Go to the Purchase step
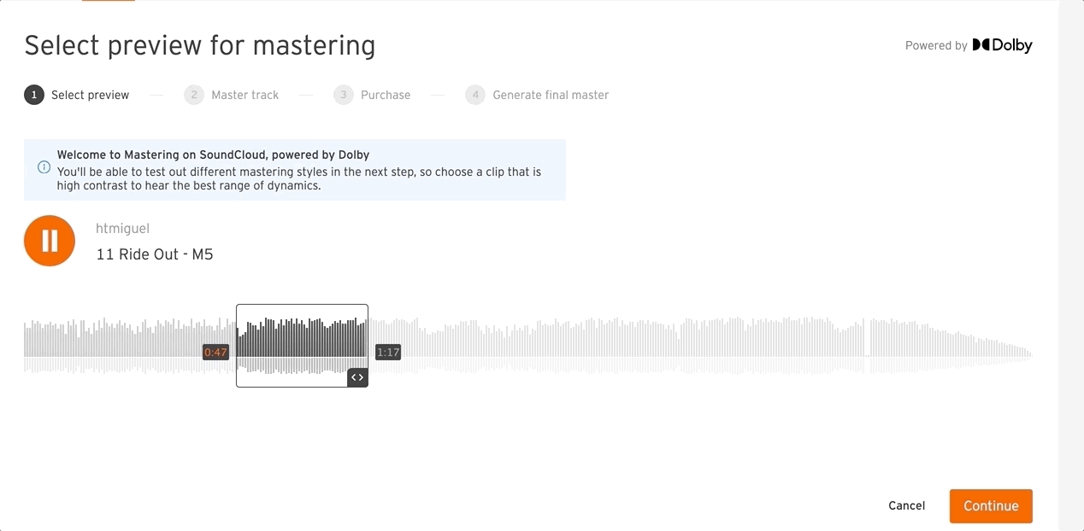 pos(385,95)
